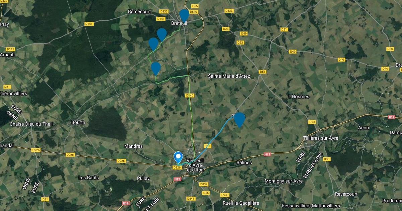The width and height of the screenshot is (402, 211).
Task: Select the Bémécourt place label
Action: point(139,11)
